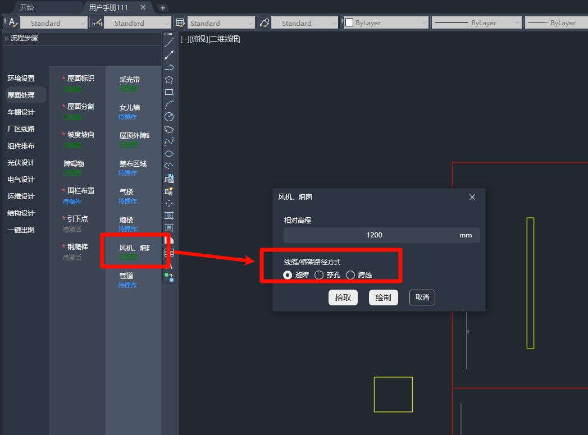This screenshot has width=588, height=435.
Task: Select the Line drawing tool
Action: (x=169, y=43)
